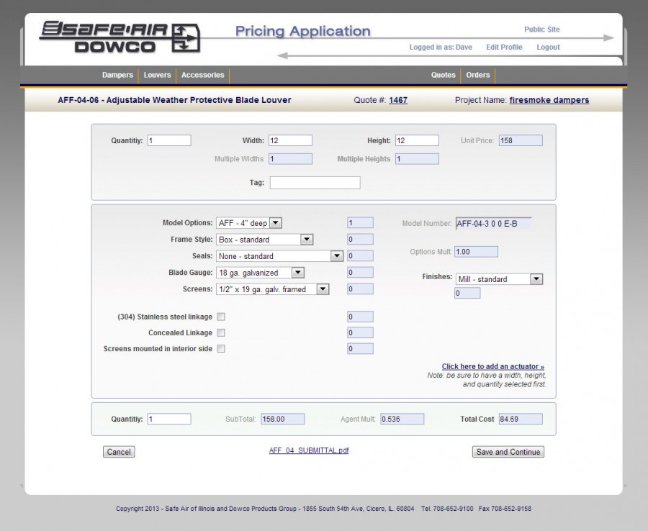Open the Screens selection dropdown

272,289
